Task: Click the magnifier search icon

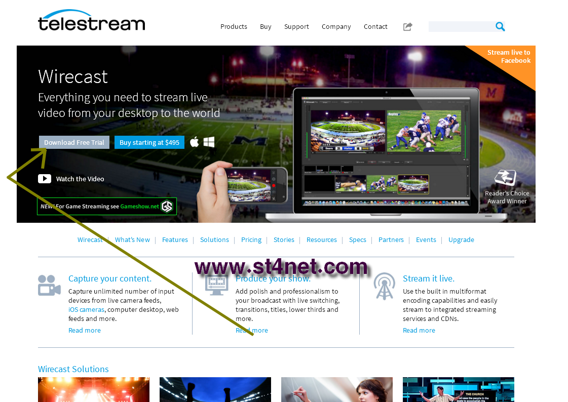Action: click(500, 26)
